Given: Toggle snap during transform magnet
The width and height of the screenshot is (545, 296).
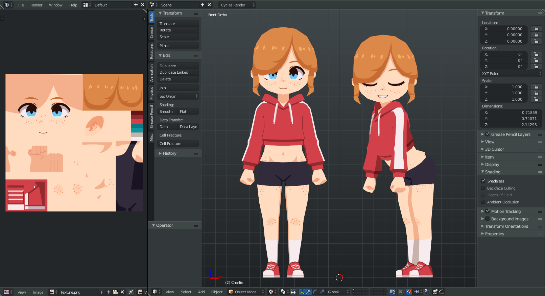Looking at the screenshot, I should (x=409, y=292).
